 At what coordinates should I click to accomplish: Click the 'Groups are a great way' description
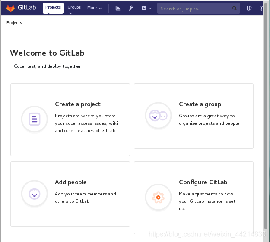pos(210,119)
